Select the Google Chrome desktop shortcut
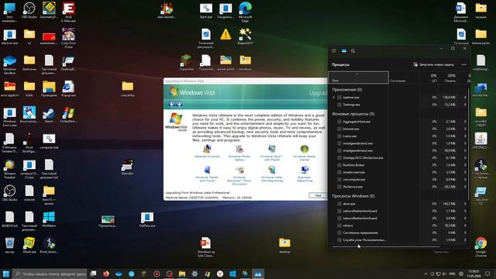Screen dimensions: 496x279 point(480,247)
